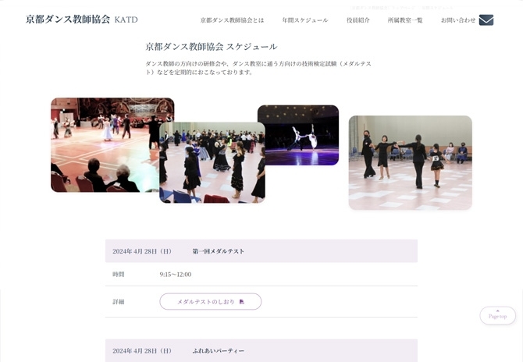
Task: Click the Page top arrow button
Action: (x=497, y=315)
